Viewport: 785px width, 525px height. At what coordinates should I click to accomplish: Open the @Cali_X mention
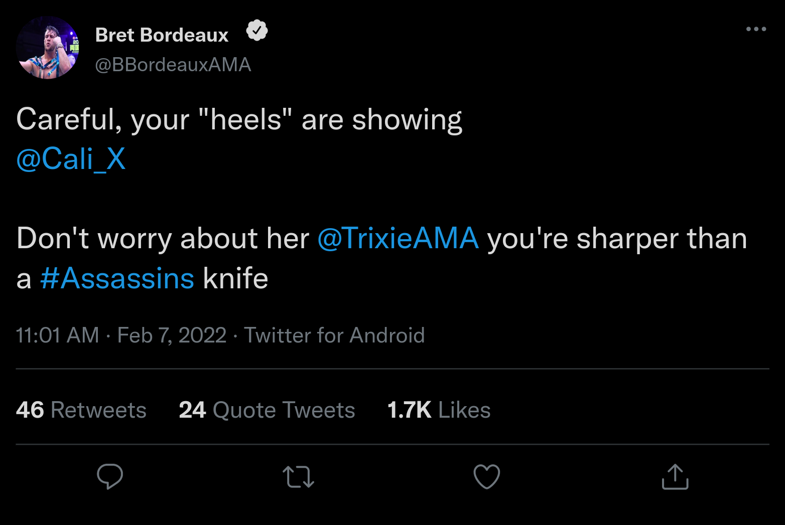[71, 159]
